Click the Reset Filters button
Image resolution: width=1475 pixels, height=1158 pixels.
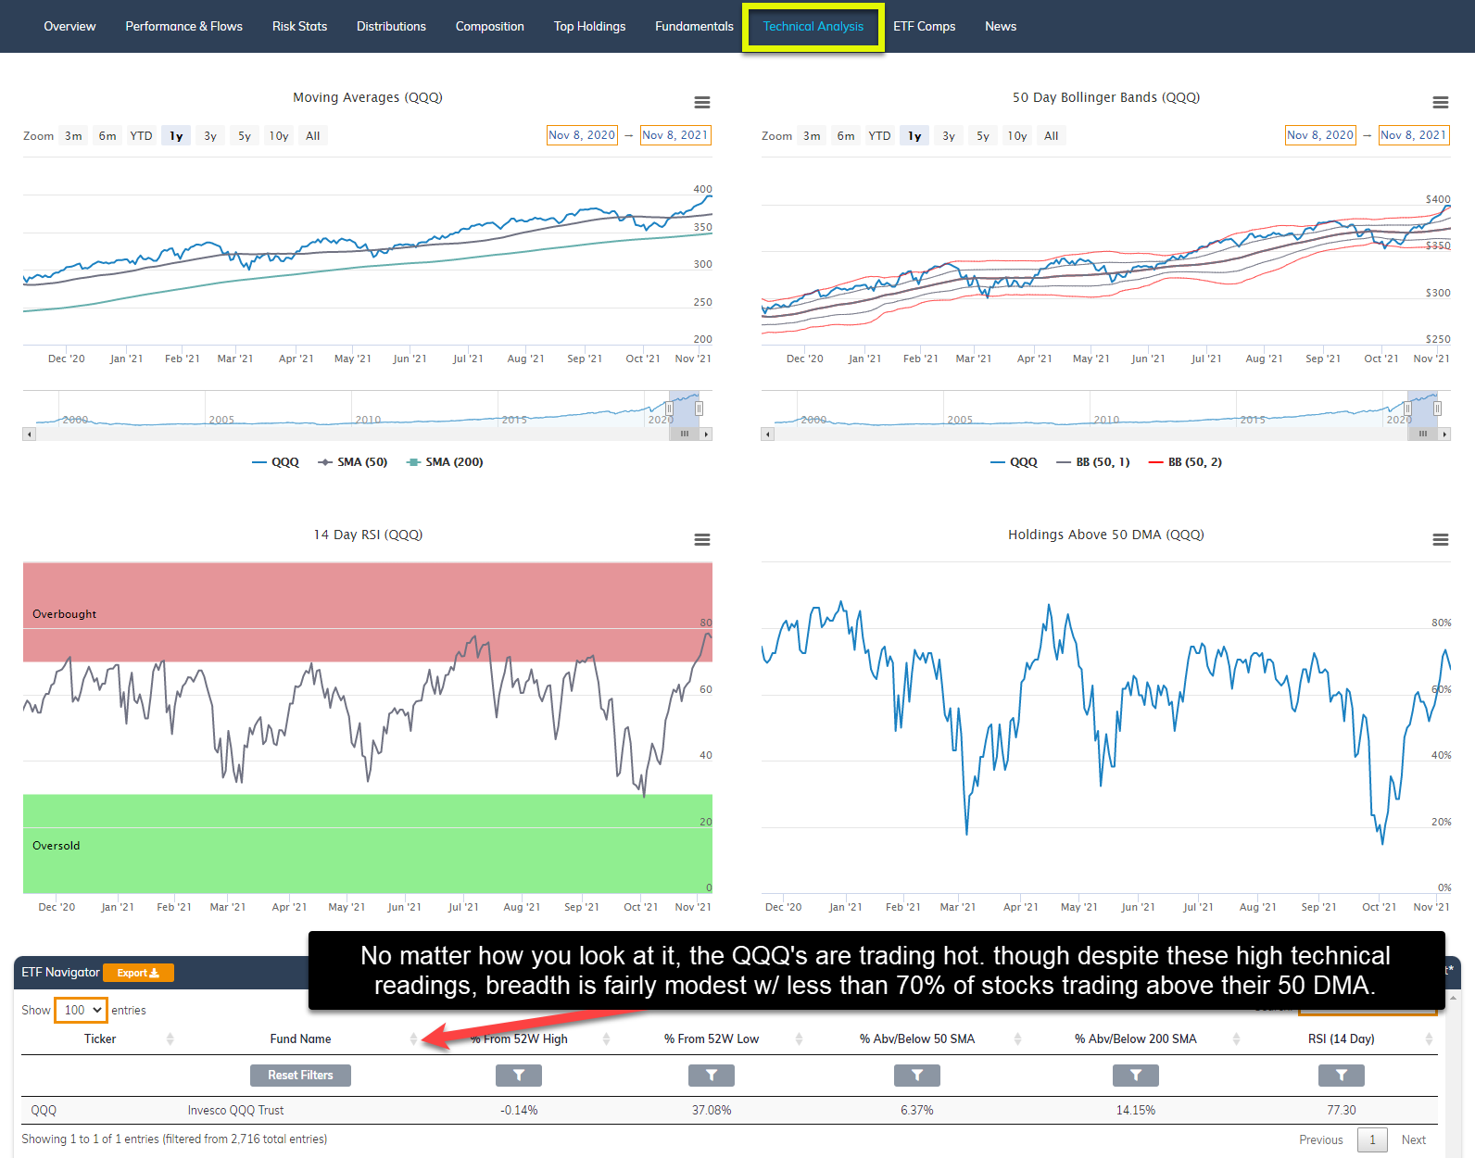point(300,1075)
